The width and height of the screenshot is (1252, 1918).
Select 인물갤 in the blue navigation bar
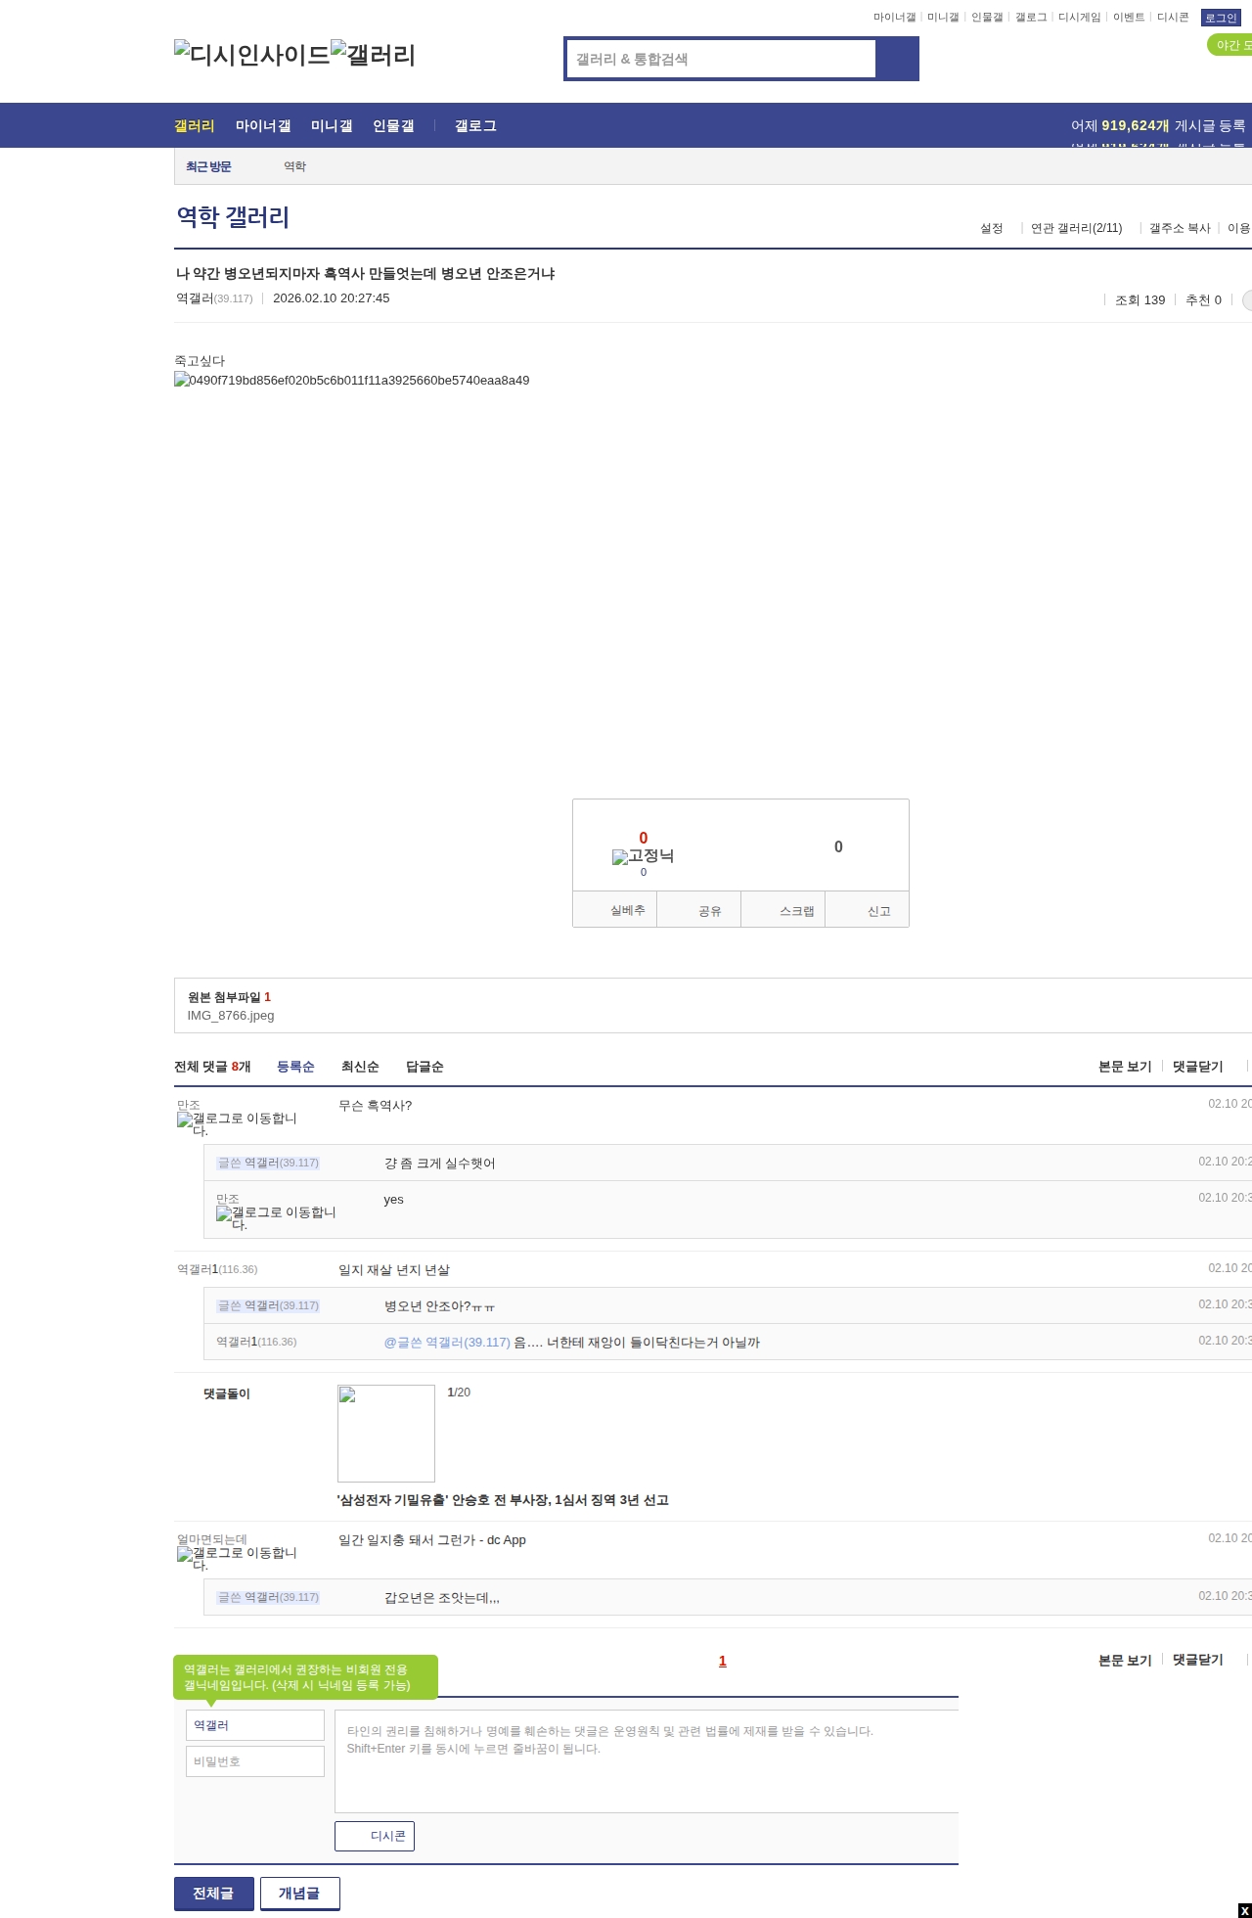point(393,125)
